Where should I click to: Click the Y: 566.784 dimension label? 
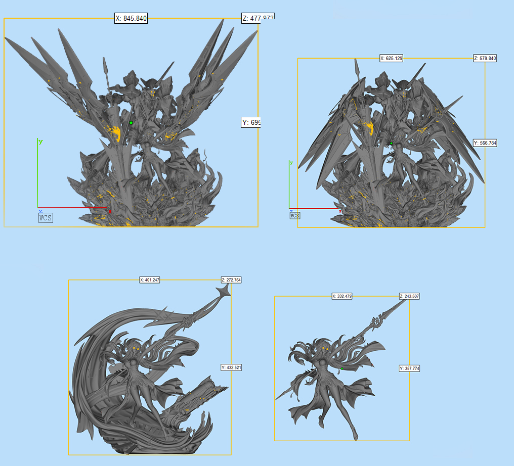pyautogui.click(x=485, y=143)
